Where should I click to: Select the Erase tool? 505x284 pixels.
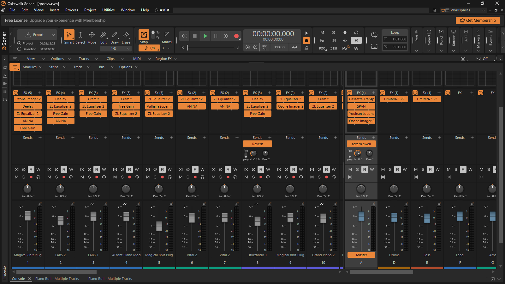[x=126, y=37]
